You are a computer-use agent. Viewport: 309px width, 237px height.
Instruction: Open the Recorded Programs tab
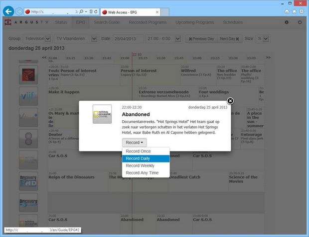pyautogui.click(x=148, y=22)
